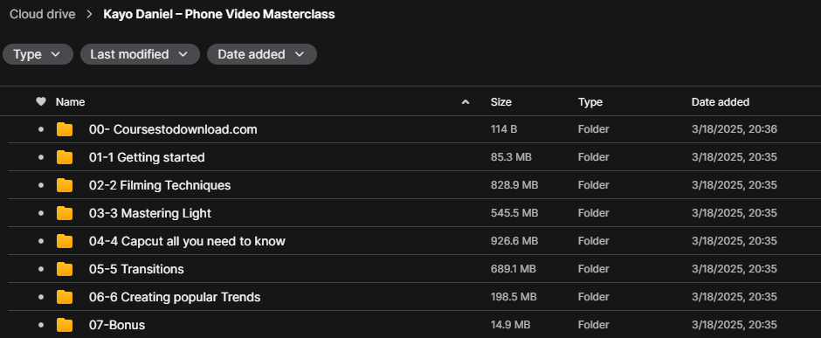Screen dimensions: 821x338
Task: Open the Date added filter dropdown
Action: point(262,54)
